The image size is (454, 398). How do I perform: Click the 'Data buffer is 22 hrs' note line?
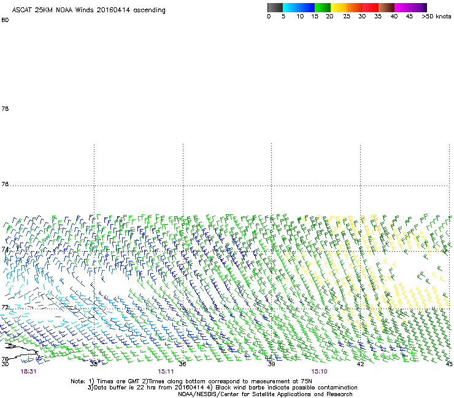222,388
